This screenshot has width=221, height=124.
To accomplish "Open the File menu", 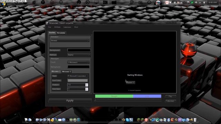I will 50,27.
